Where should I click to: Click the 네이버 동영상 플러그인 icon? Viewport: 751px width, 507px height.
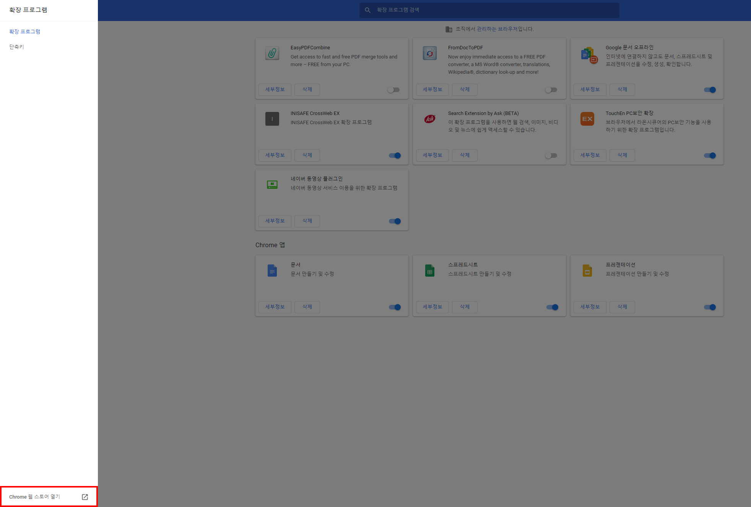point(272,185)
